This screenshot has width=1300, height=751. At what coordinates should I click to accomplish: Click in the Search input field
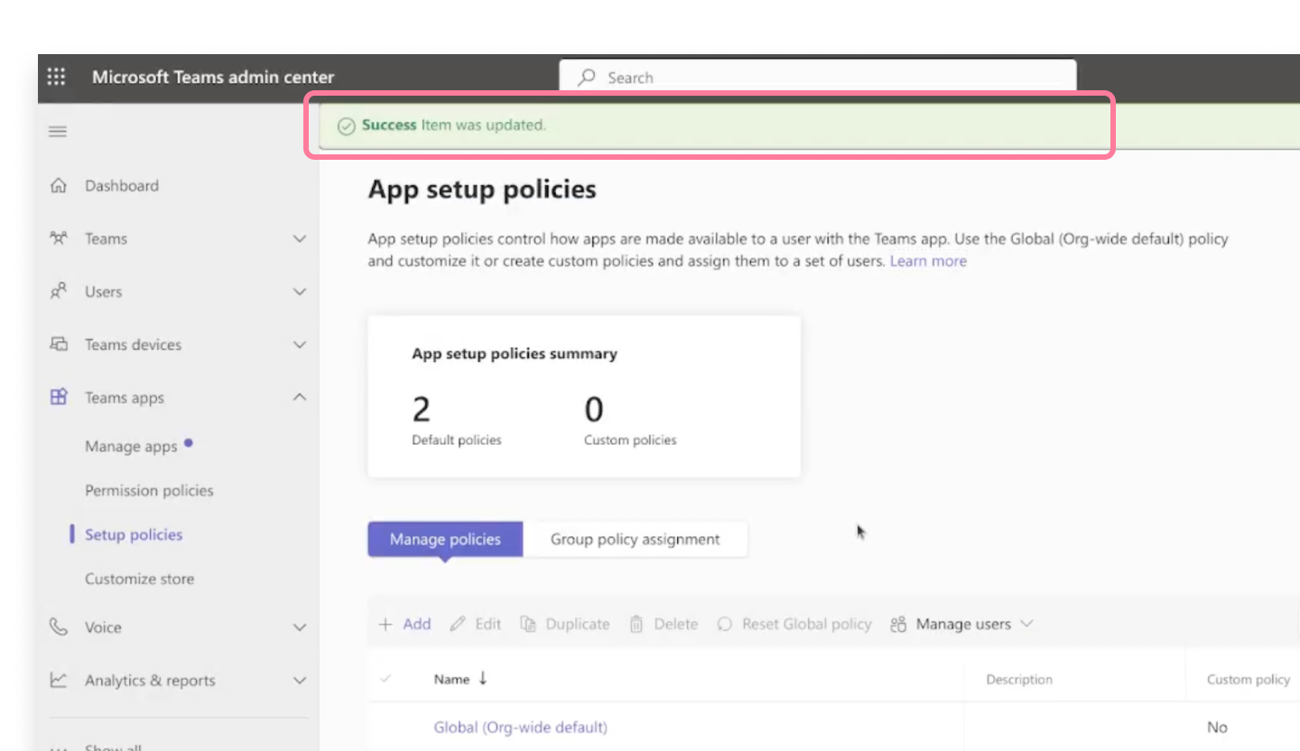click(818, 78)
